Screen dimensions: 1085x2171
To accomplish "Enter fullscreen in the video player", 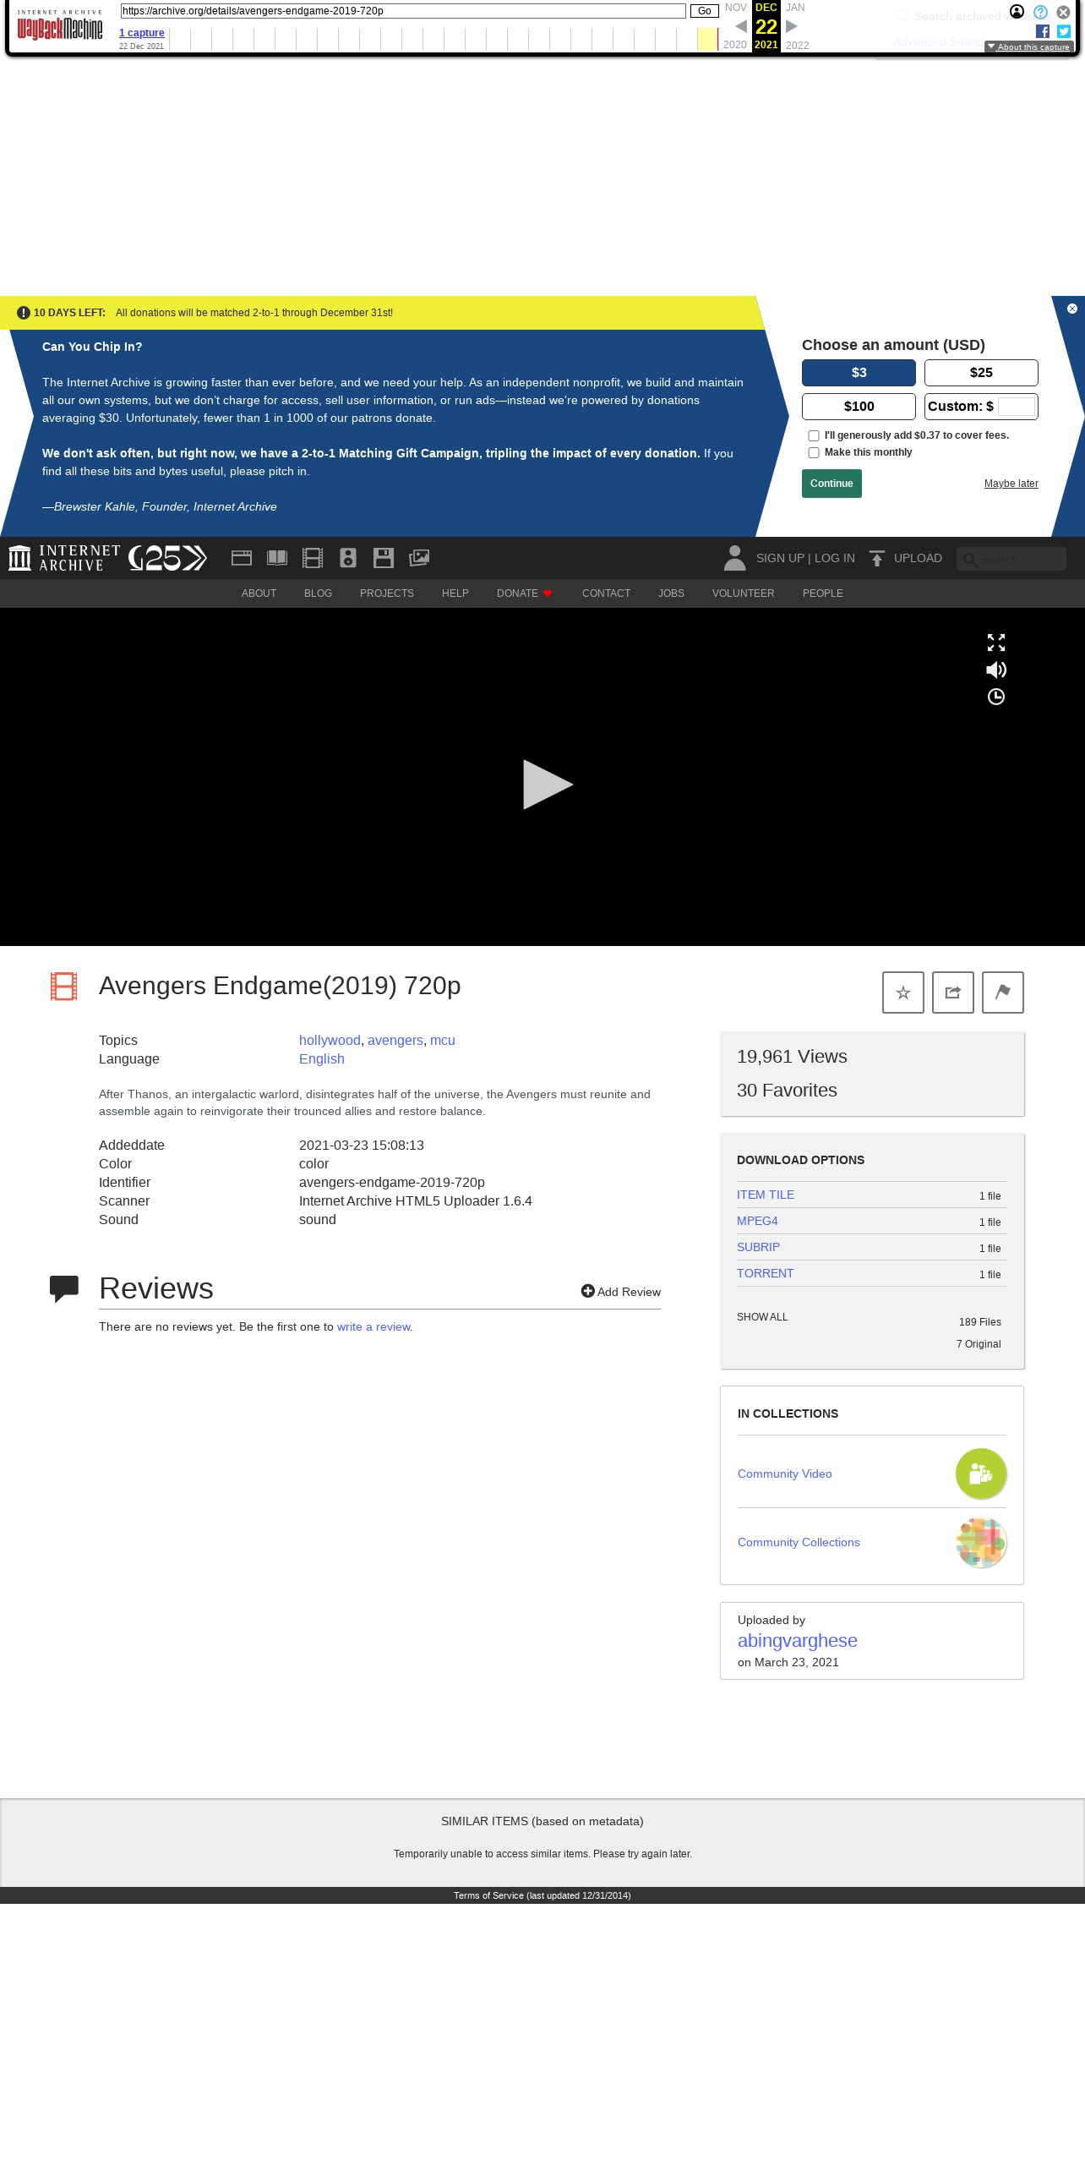I will (x=996, y=643).
